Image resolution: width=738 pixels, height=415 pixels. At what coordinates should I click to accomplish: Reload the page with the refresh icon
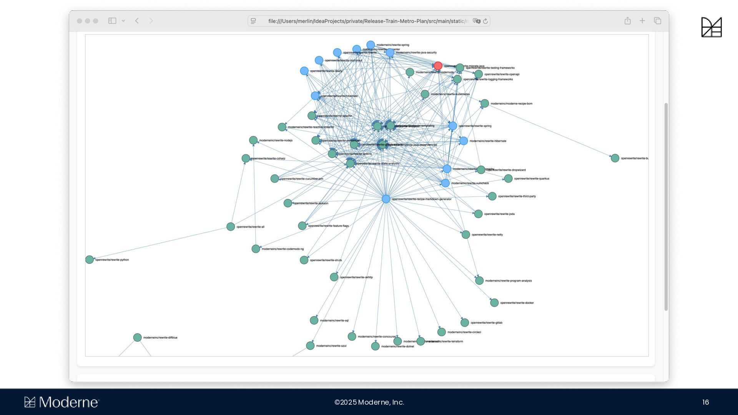coord(485,21)
